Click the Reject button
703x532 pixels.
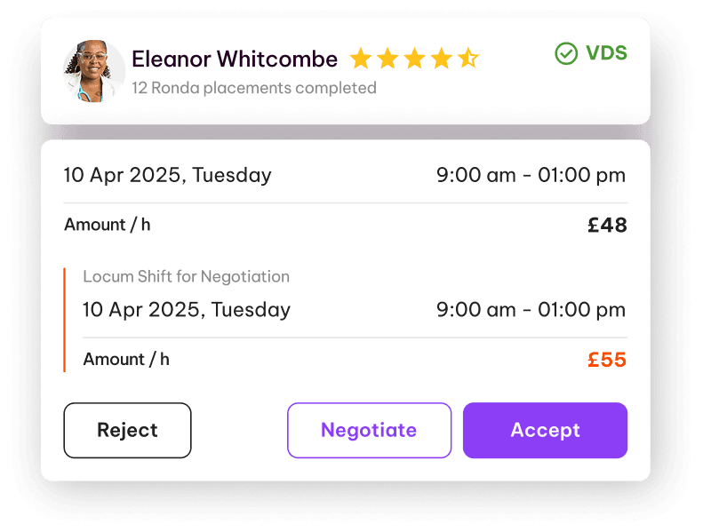click(127, 430)
